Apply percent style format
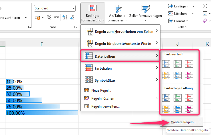 click(49, 17)
